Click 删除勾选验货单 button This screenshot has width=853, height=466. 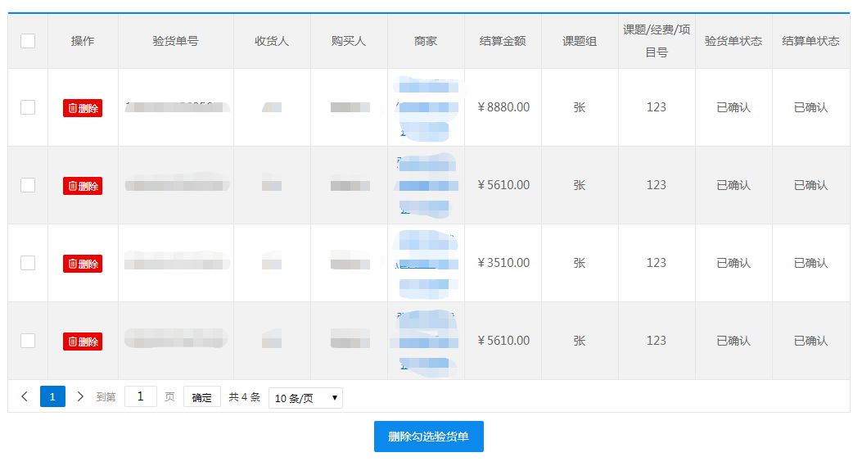428,437
